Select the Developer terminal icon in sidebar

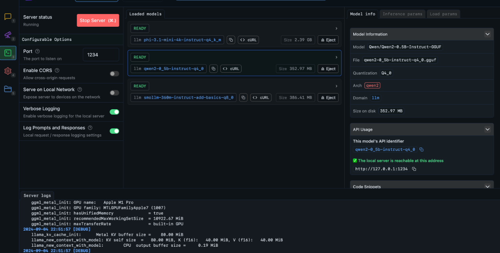click(8, 53)
